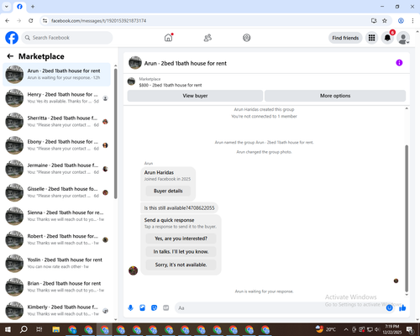Open Brian conversation in list
420x336 pixels.
56,287
